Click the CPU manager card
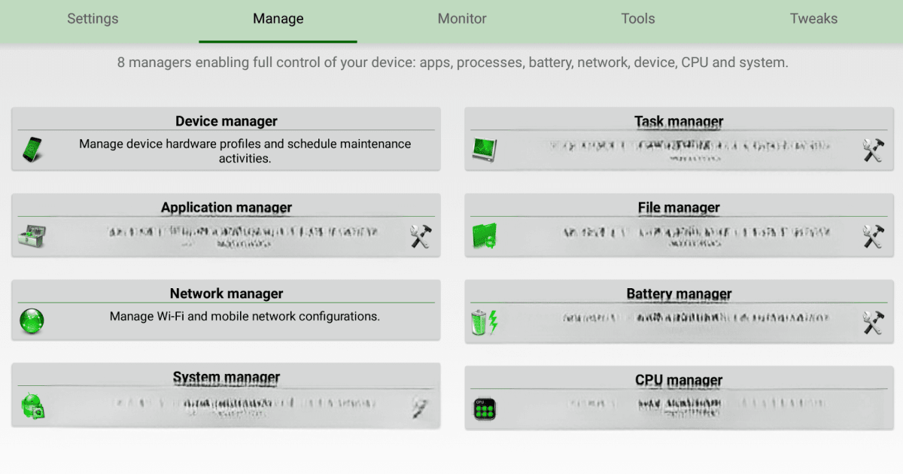903x474 pixels. coord(679,397)
